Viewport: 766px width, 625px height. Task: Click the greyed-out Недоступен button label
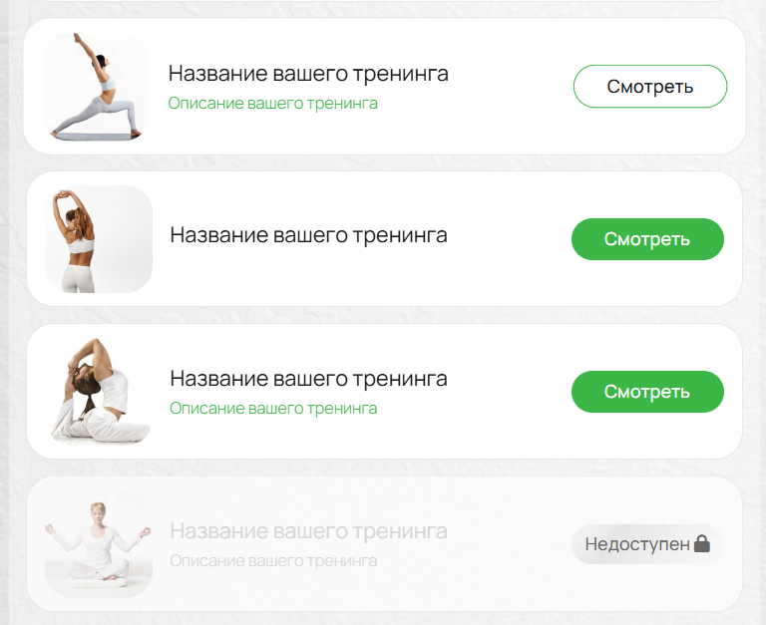click(637, 544)
